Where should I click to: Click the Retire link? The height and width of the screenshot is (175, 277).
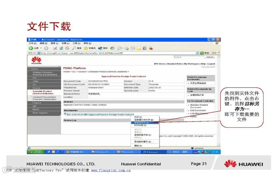pyautogui.click(x=193, y=116)
